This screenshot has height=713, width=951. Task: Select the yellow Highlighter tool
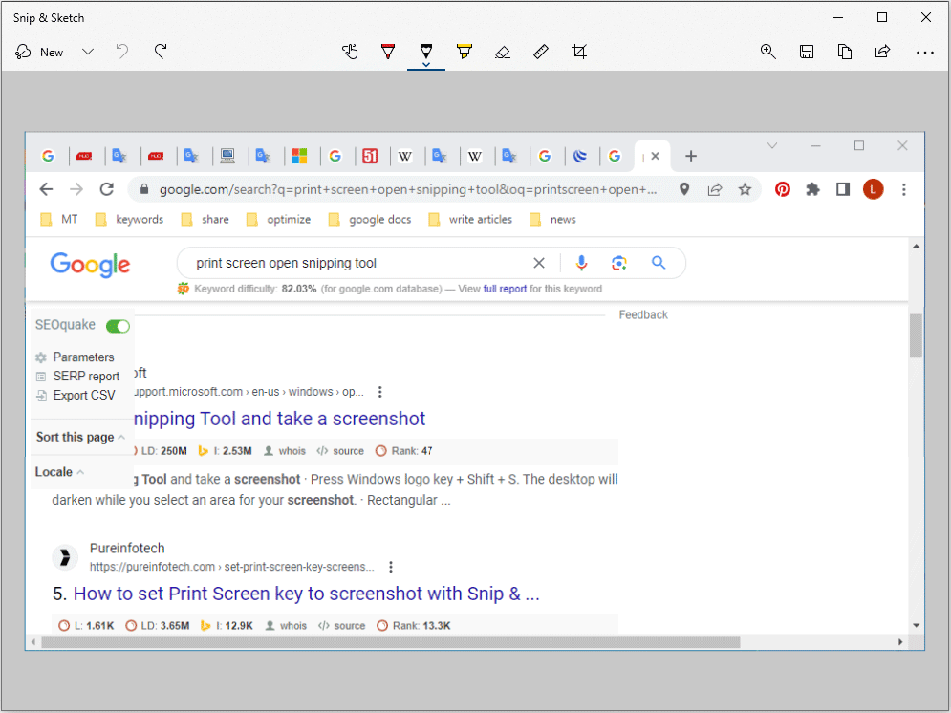(x=465, y=52)
